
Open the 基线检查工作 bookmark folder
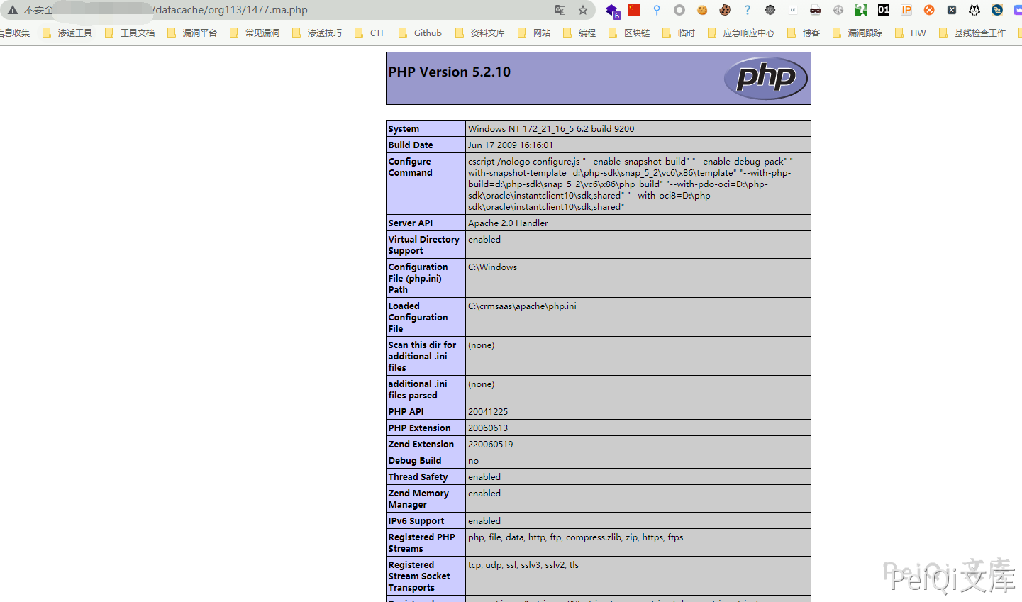click(x=972, y=33)
